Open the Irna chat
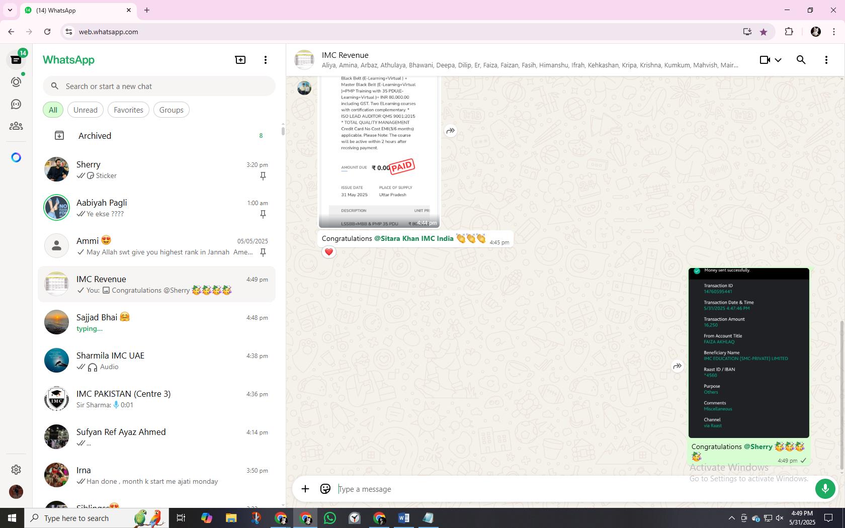Viewport: 845px width, 528px height. point(157,475)
